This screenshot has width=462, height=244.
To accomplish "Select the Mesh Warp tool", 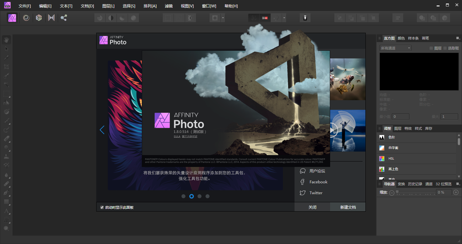I will click(6, 220).
